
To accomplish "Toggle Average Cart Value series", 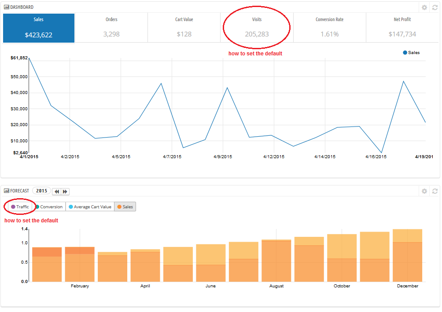I will point(90,207).
